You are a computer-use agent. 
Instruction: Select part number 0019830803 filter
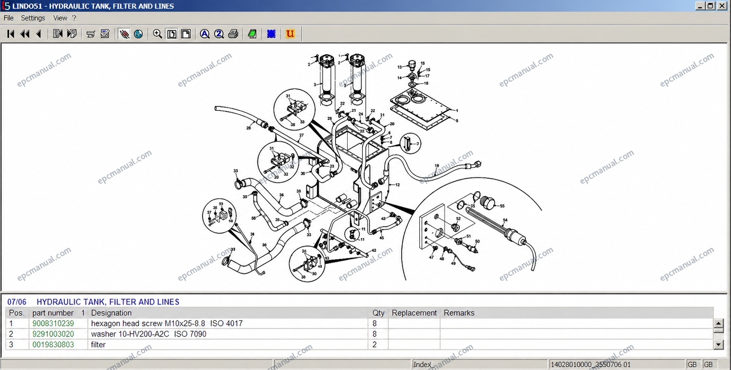[x=53, y=345]
